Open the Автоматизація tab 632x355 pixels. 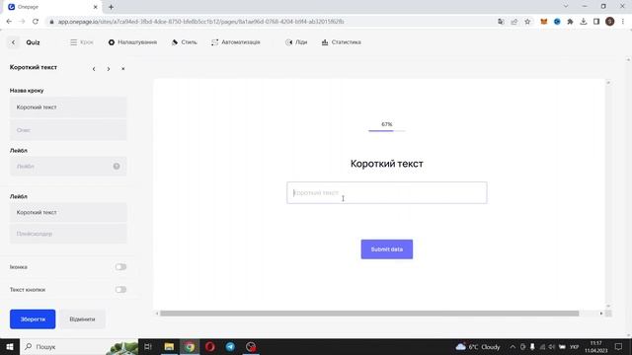coord(236,42)
